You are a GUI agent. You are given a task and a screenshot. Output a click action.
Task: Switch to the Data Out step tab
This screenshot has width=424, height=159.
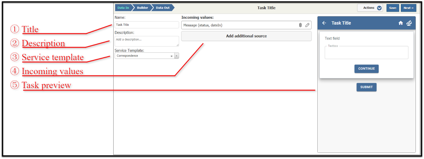pos(163,8)
